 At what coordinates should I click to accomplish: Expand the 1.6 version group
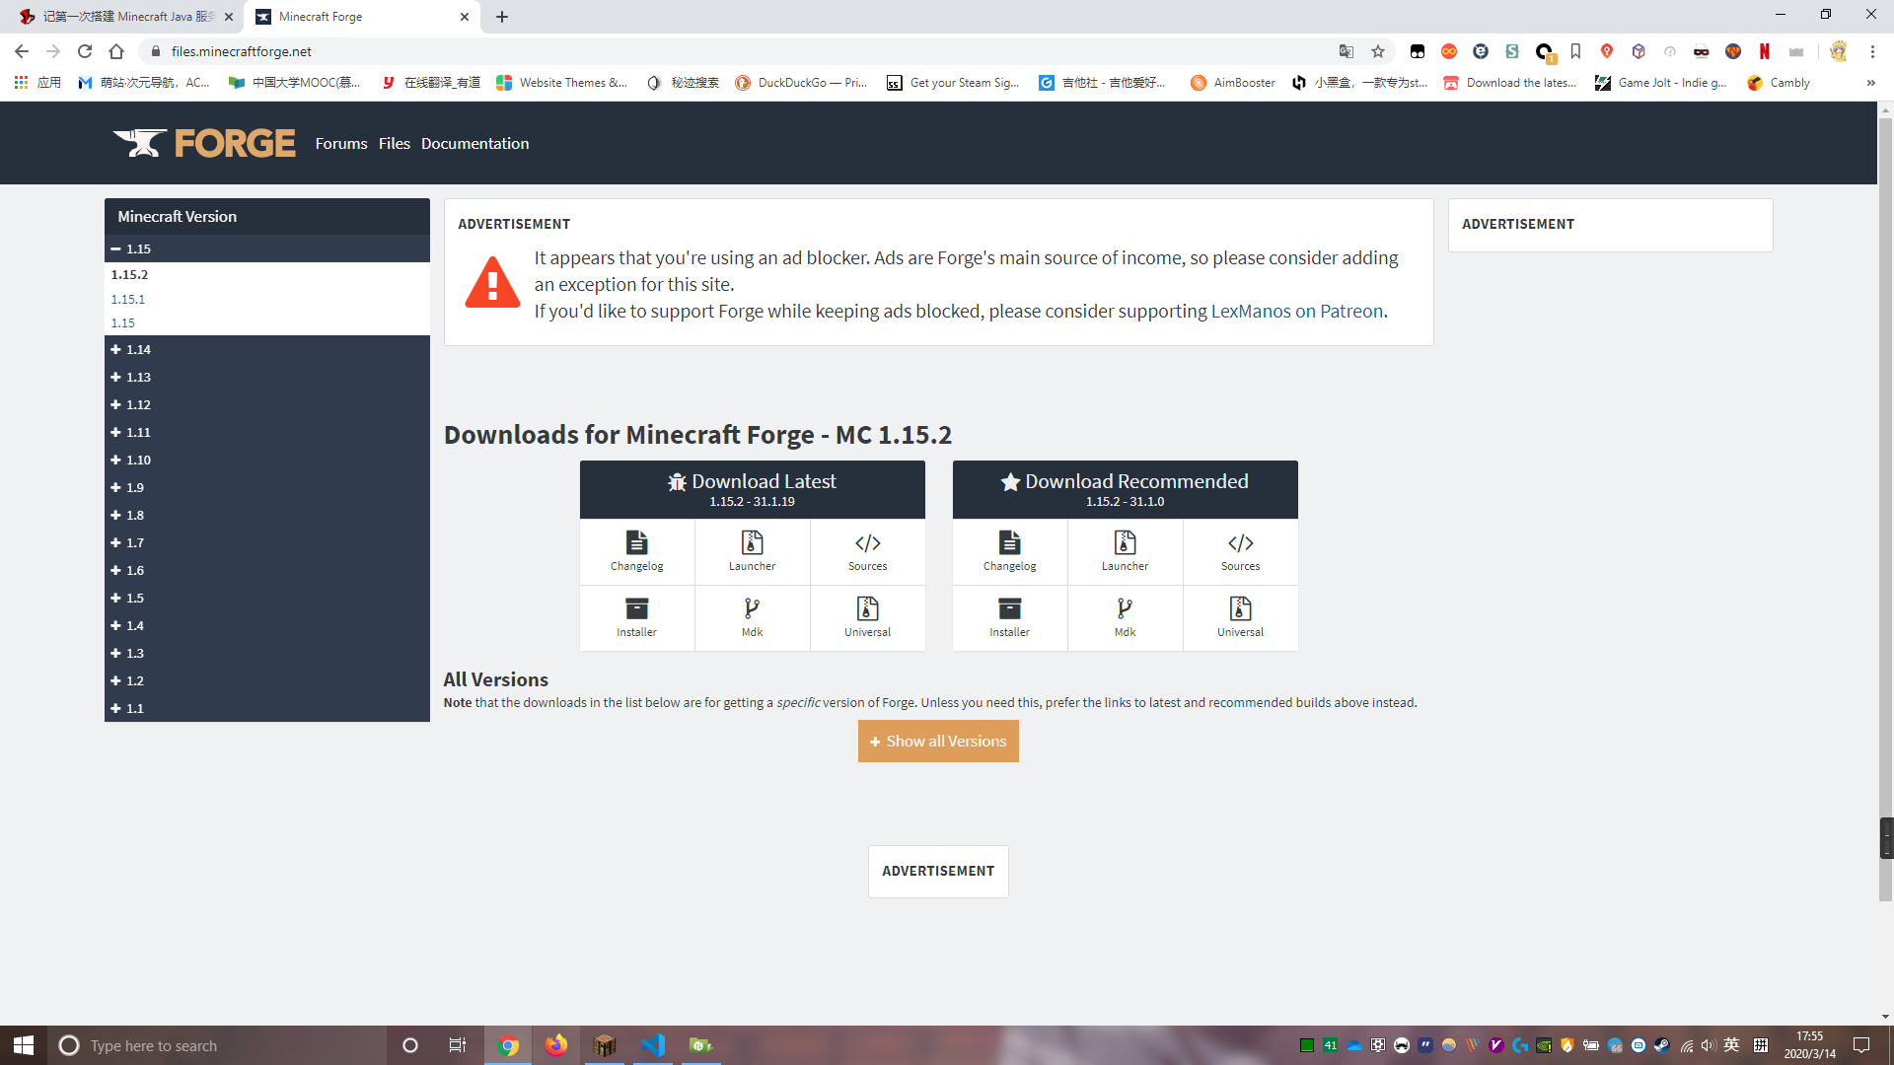pos(267,570)
